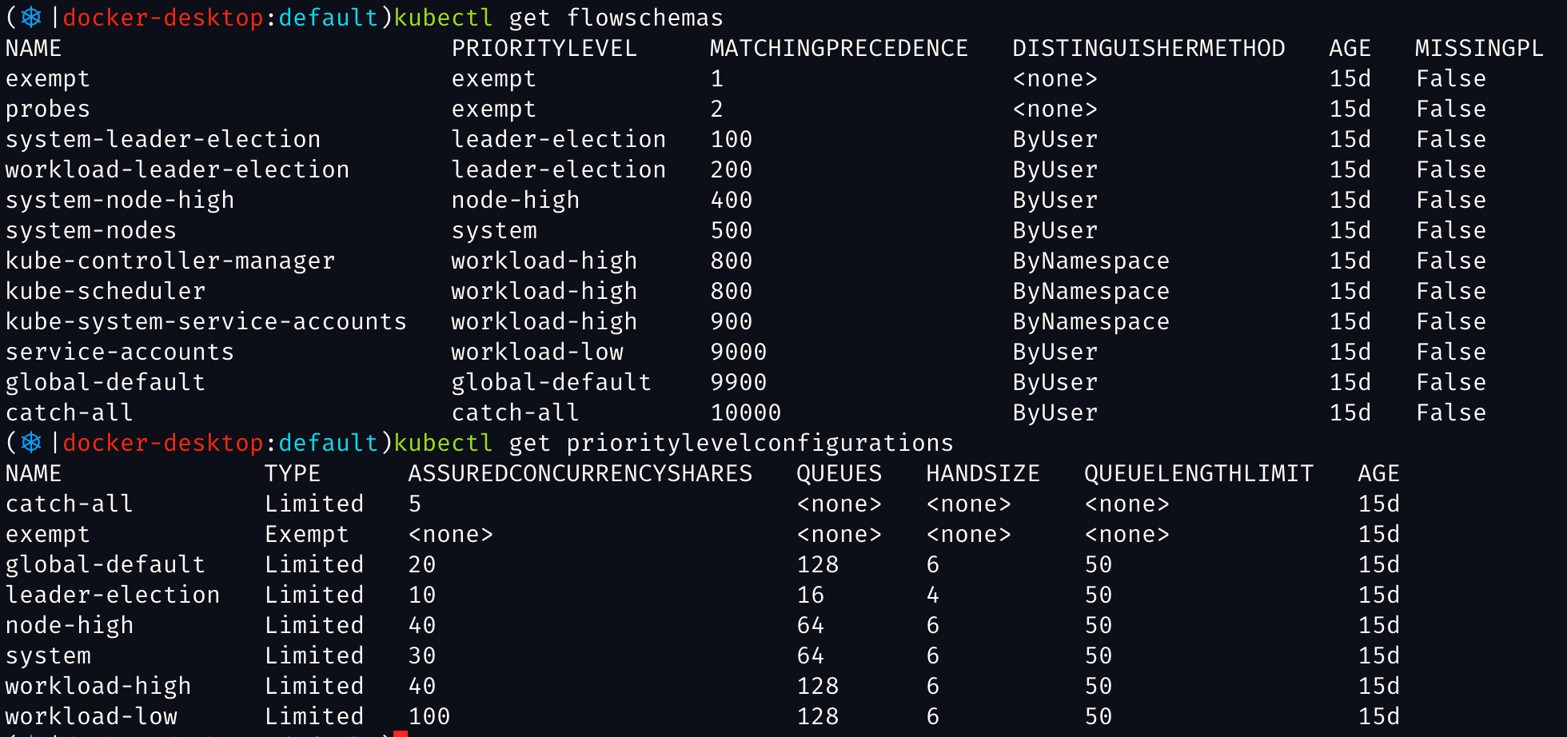Image resolution: width=1567 pixels, height=737 pixels.
Task: Click precedence value '500' for system-nodes
Action: (x=732, y=230)
